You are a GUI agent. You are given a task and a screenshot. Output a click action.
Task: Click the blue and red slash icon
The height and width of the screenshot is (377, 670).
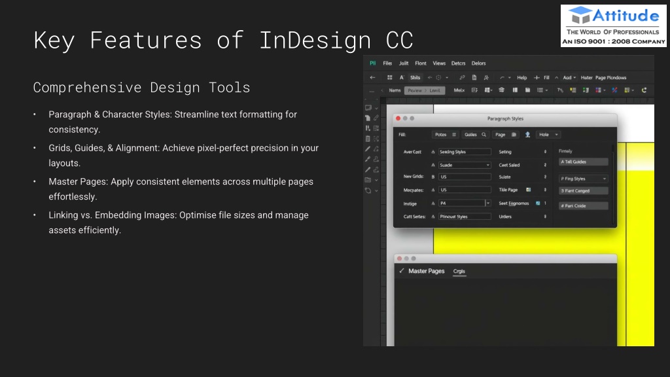pyautogui.click(x=614, y=90)
